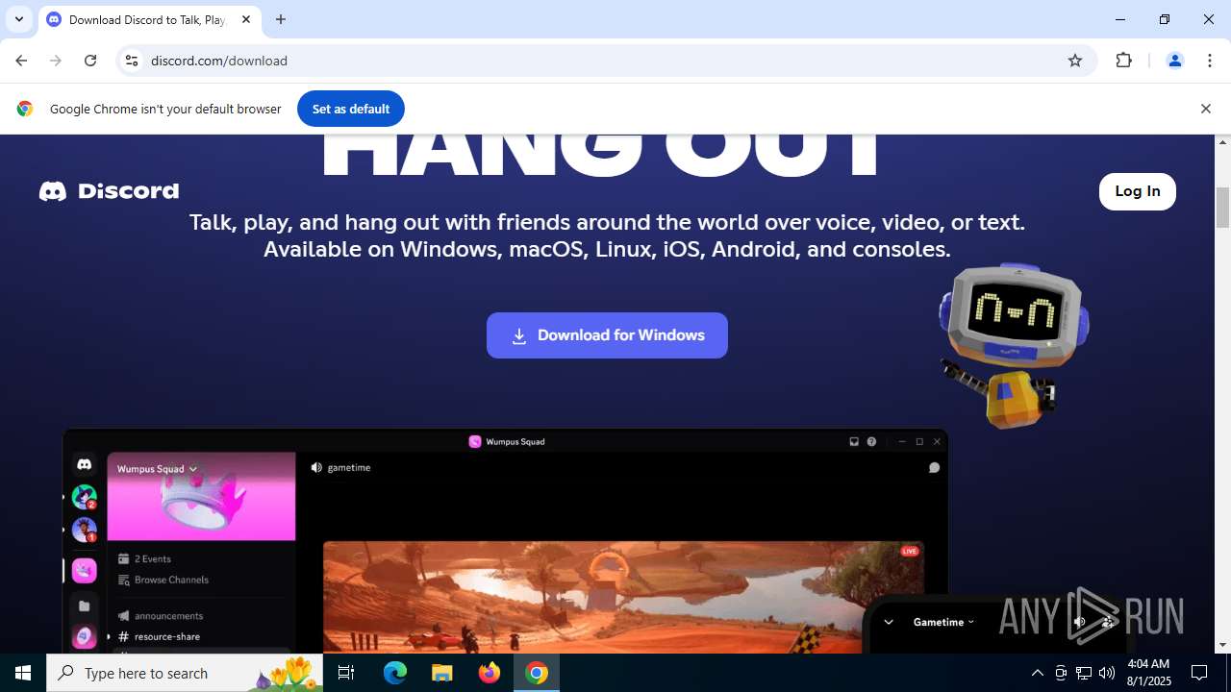The width and height of the screenshot is (1231, 692).
Task: Open the clock showing 4:04 AM
Action: [1147, 673]
